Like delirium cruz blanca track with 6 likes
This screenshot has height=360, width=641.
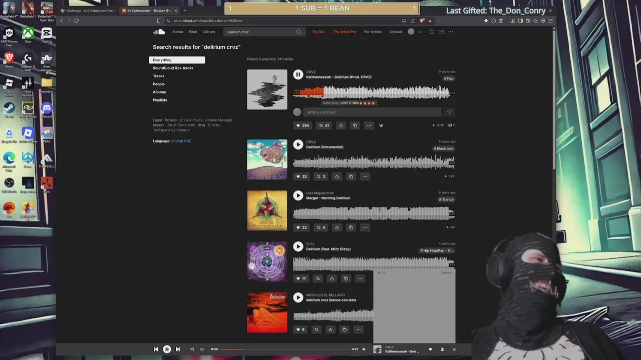[300, 329]
